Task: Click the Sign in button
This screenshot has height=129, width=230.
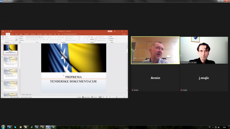Action: pyautogui.click(x=110, y=31)
